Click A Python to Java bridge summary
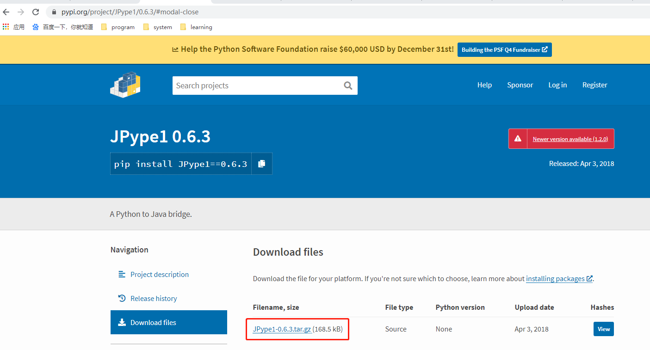This screenshot has width=650, height=350. tap(151, 215)
